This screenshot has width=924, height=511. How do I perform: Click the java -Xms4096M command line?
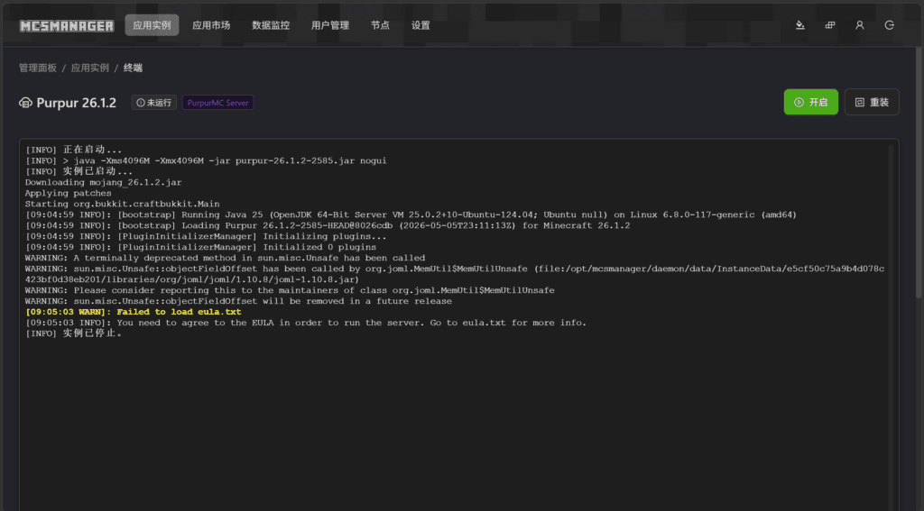(x=207, y=160)
